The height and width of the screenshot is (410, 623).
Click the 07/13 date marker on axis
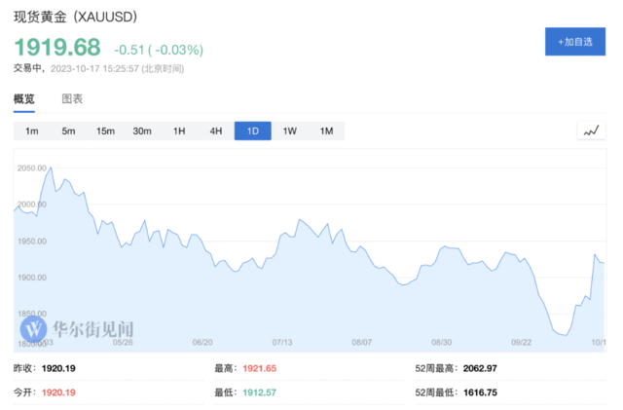pyautogui.click(x=282, y=342)
